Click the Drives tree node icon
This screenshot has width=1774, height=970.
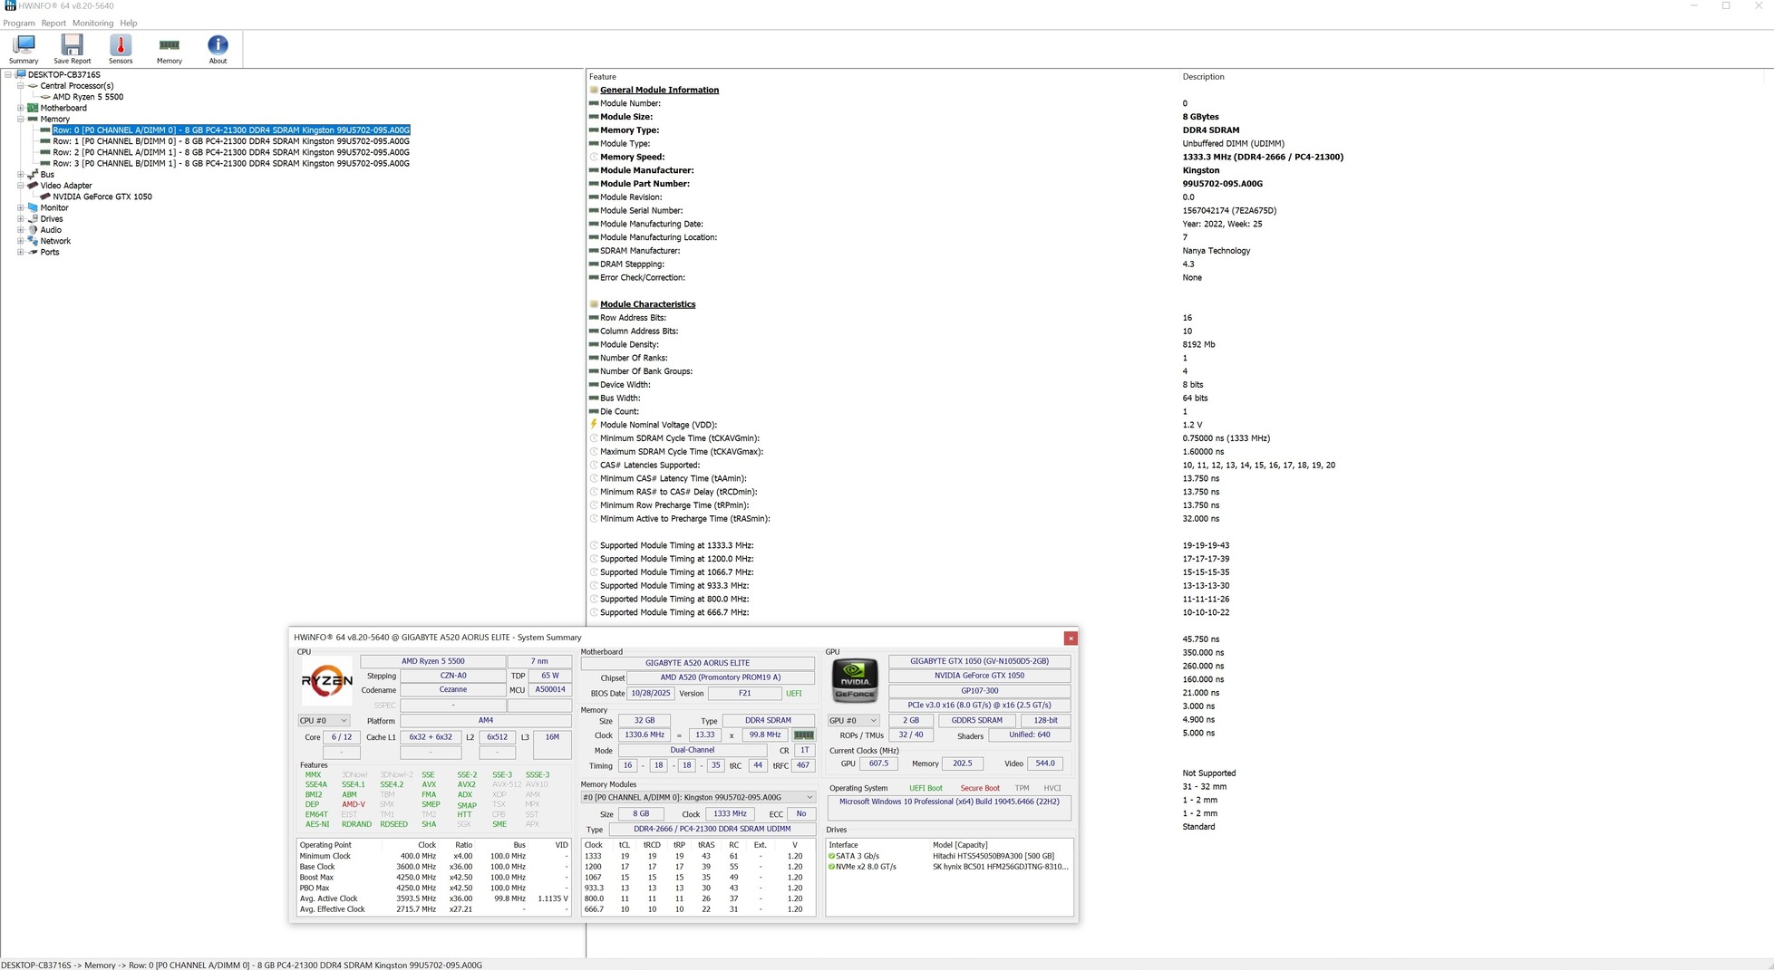click(33, 219)
